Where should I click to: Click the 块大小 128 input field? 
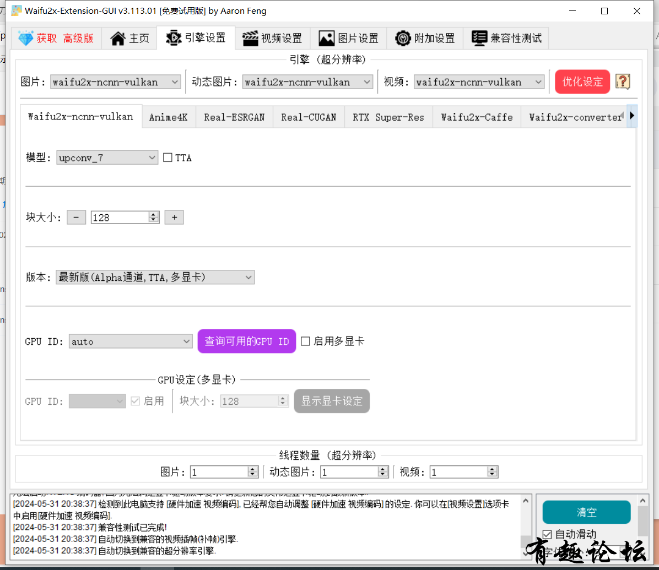(120, 217)
